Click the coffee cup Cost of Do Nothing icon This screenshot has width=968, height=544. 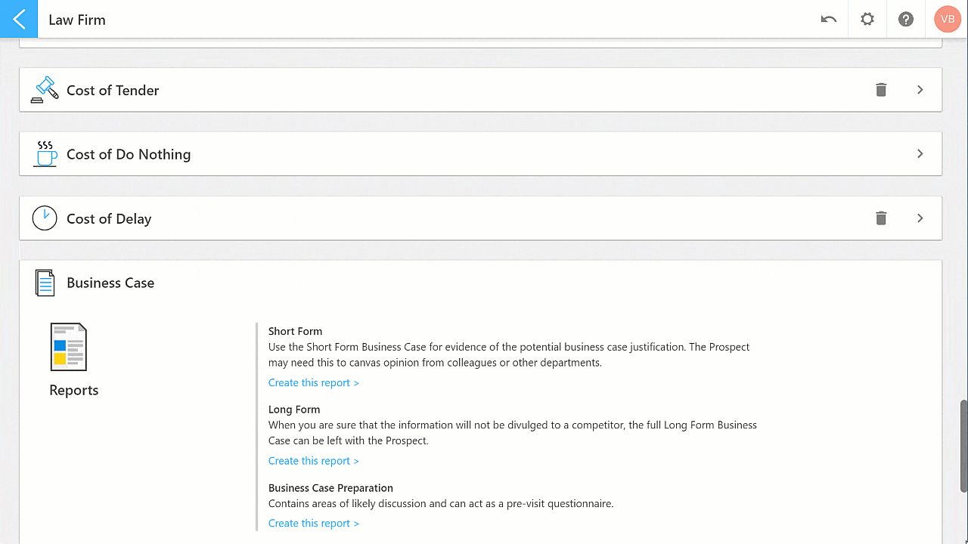[x=45, y=153]
